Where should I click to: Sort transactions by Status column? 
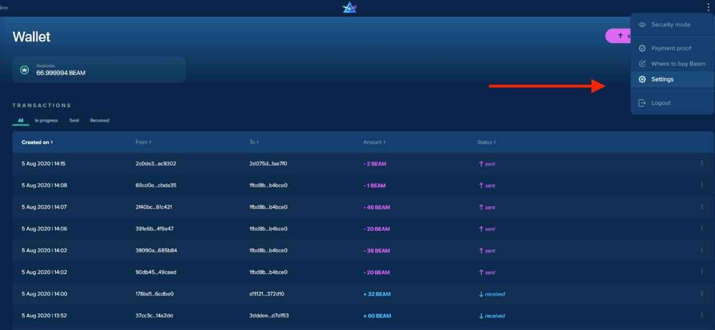coord(486,142)
